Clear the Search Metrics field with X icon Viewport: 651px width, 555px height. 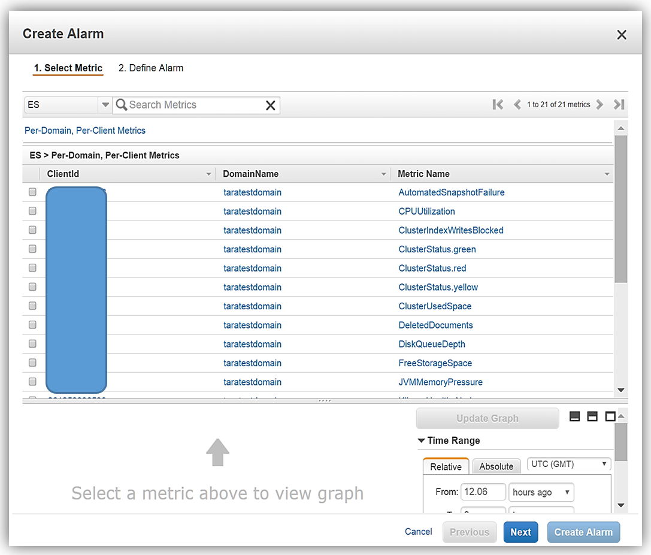[271, 105]
